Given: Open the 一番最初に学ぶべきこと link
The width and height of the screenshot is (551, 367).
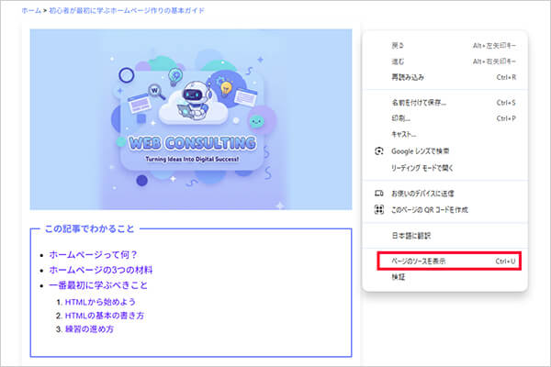Looking at the screenshot, I should click(98, 285).
